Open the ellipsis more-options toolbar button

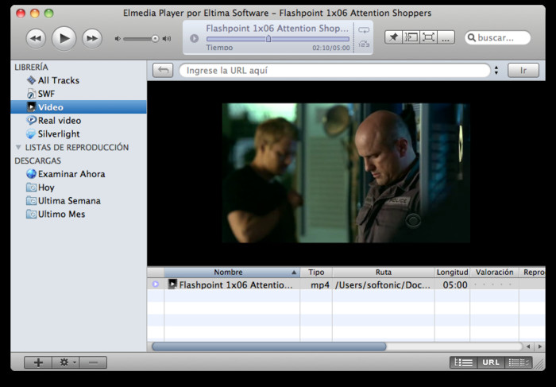[446, 37]
